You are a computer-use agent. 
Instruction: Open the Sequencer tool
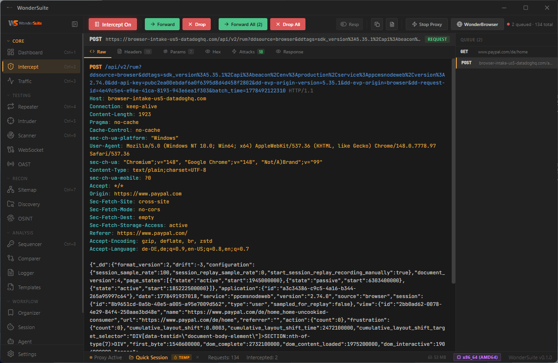coord(41,244)
